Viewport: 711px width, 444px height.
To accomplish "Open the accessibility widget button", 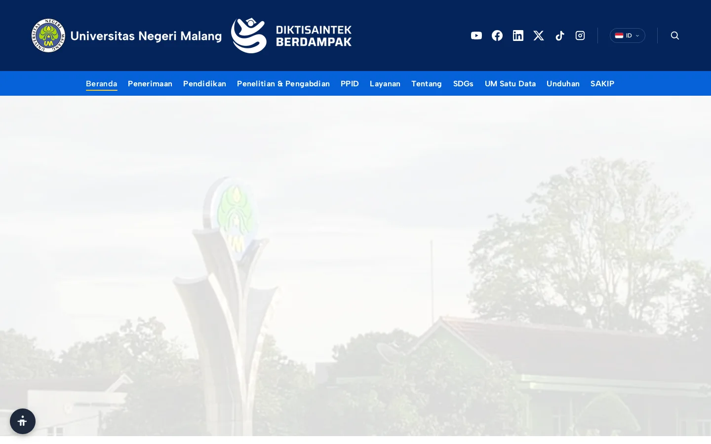I will [x=23, y=421].
